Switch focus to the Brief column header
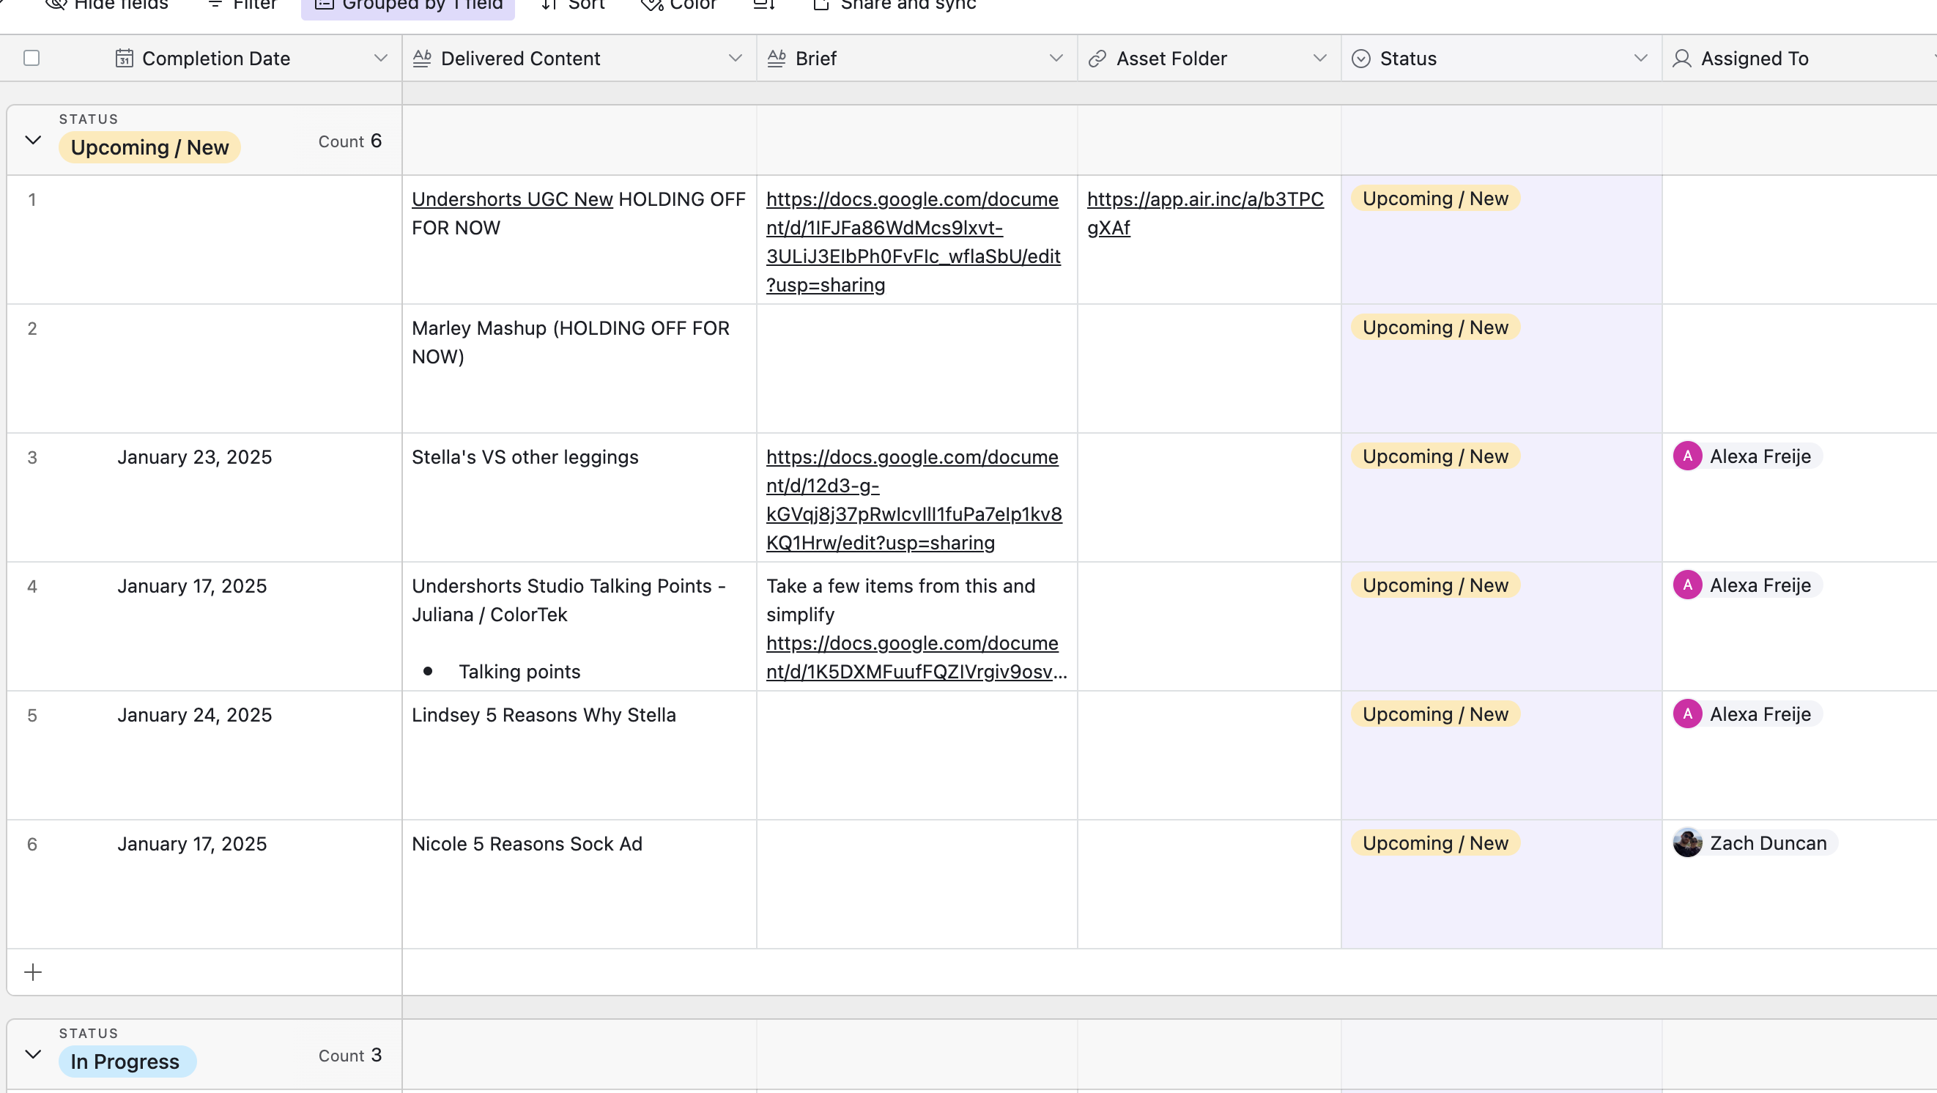 coord(816,58)
